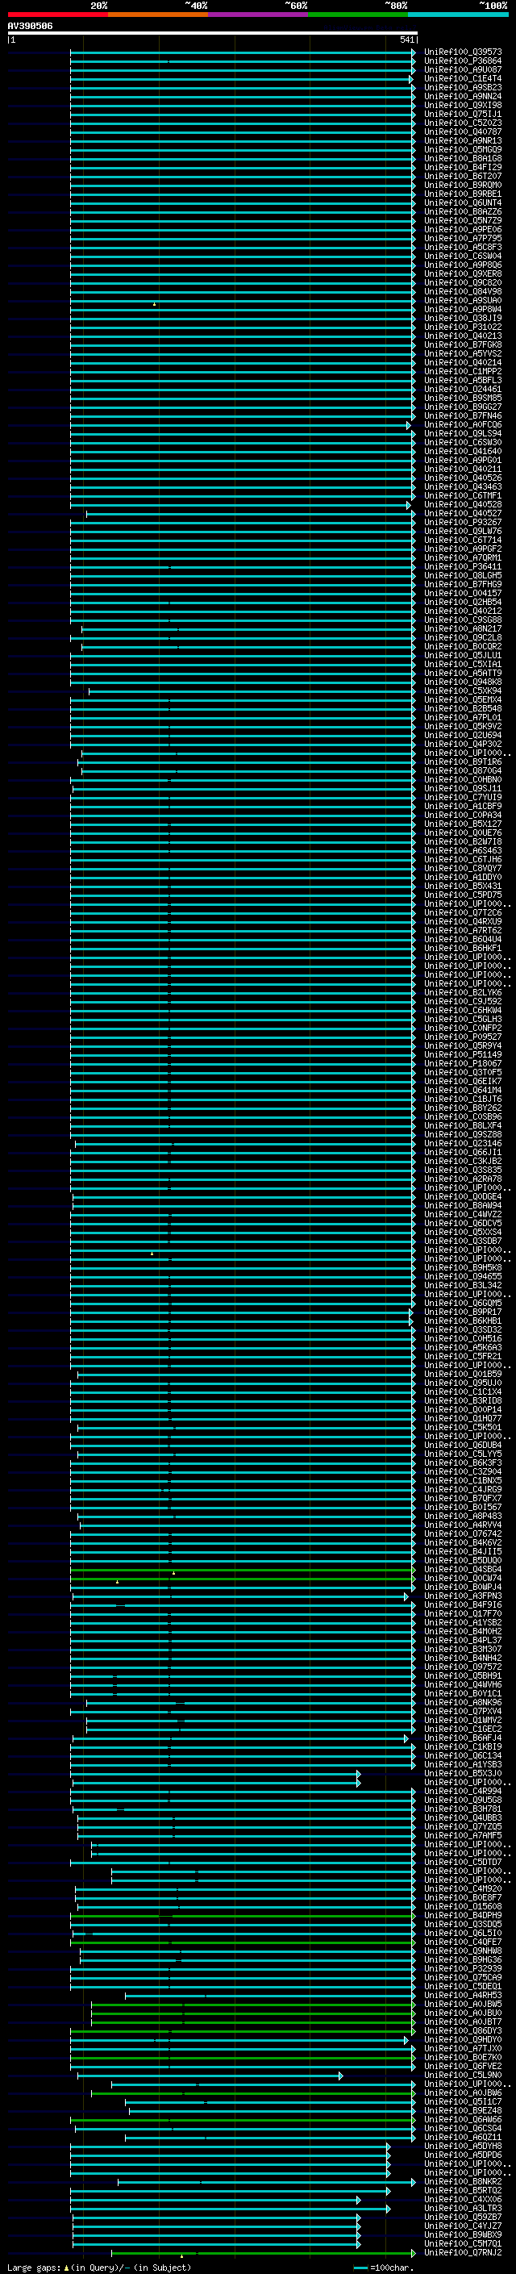The width and height of the screenshot is (516, 2274).
Task: Click hit label UniRef100_Q5R9Y4
Action: (463, 1046)
